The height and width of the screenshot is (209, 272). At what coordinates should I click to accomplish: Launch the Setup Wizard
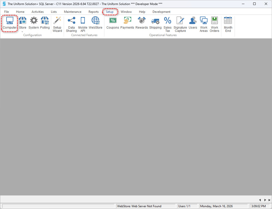pyautogui.click(x=57, y=24)
